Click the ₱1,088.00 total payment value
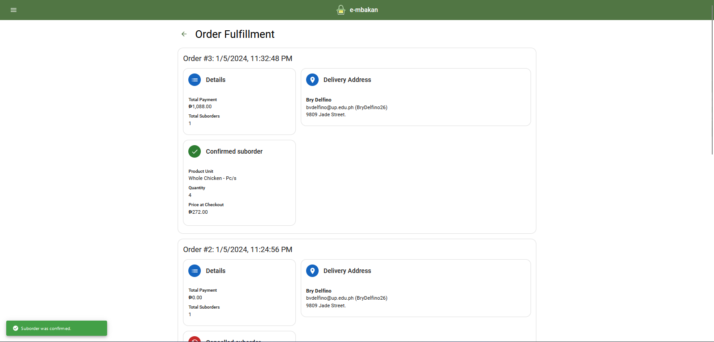Screen dimensions: 714x342 click(x=200, y=106)
